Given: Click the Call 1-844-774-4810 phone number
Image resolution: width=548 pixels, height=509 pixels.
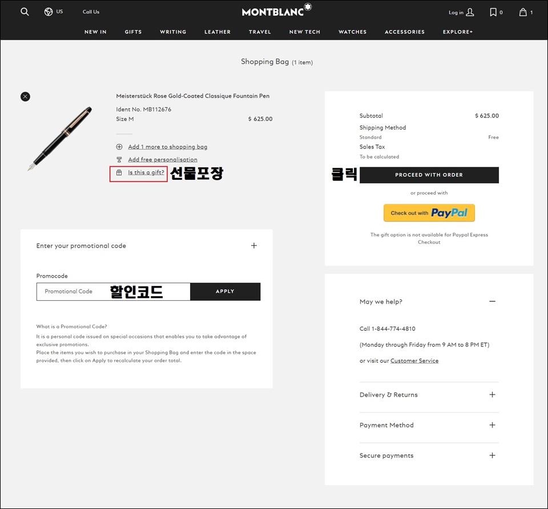Looking at the screenshot, I should (387, 329).
